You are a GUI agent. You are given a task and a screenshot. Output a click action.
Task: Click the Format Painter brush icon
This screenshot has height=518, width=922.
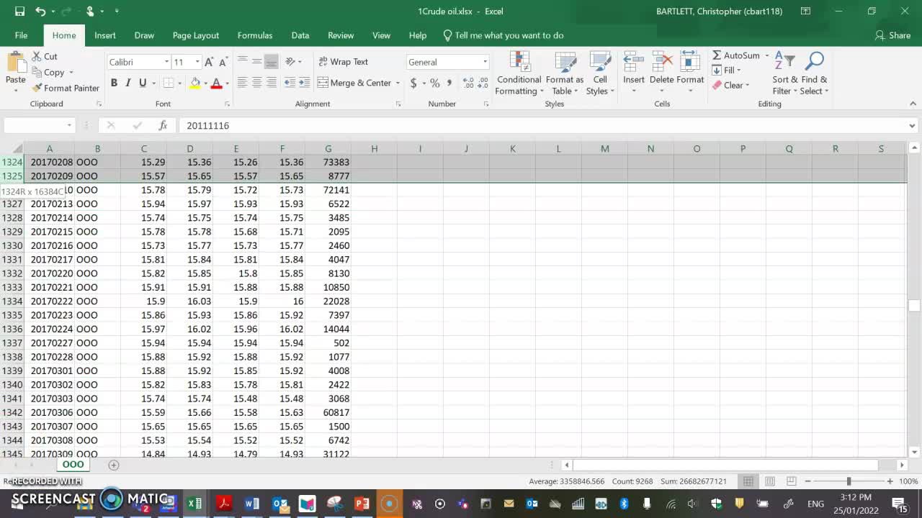[x=37, y=88]
